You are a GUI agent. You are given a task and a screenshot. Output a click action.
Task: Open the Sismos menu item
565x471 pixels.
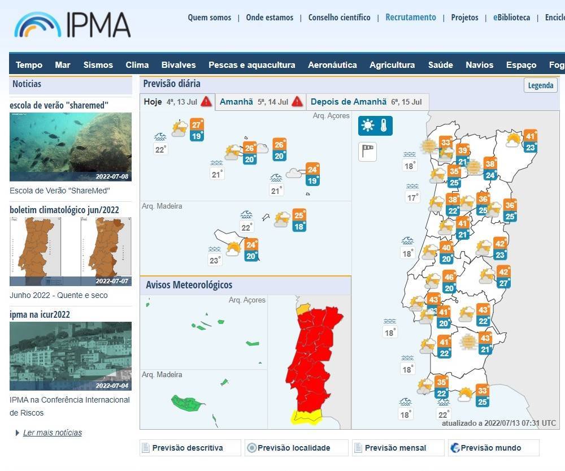coord(98,65)
